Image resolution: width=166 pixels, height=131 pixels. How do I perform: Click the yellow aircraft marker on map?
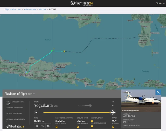(x=64, y=51)
